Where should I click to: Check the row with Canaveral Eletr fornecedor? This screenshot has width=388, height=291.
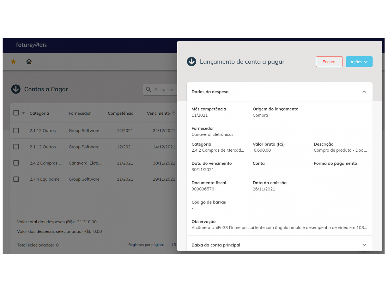(x=16, y=163)
